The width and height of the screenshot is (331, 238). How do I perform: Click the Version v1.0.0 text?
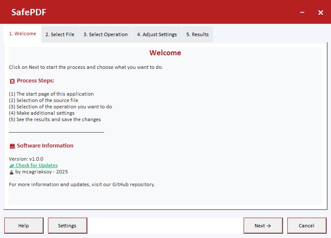[26, 159]
